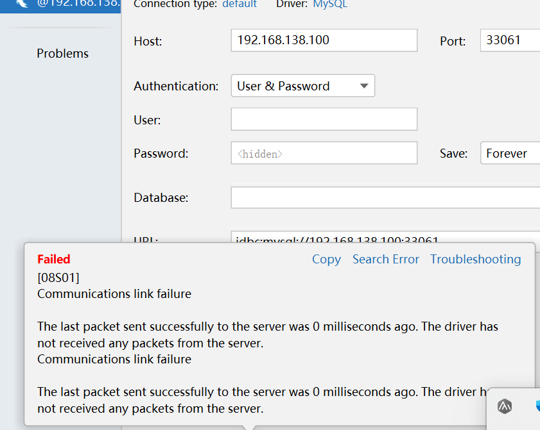Focus the empty User field
Viewport: 540px width, 430px height.
pyautogui.click(x=324, y=119)
